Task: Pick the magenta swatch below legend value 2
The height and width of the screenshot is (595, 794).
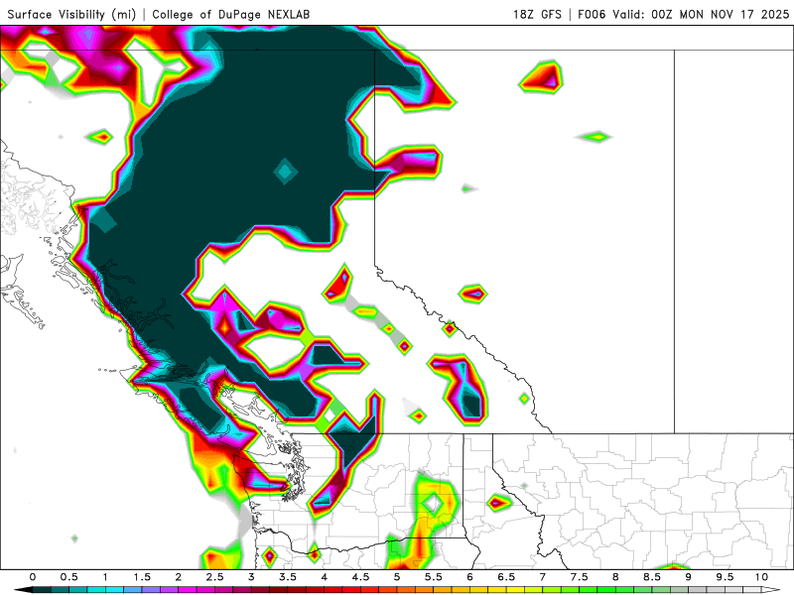Action: (x=188, y=590)
